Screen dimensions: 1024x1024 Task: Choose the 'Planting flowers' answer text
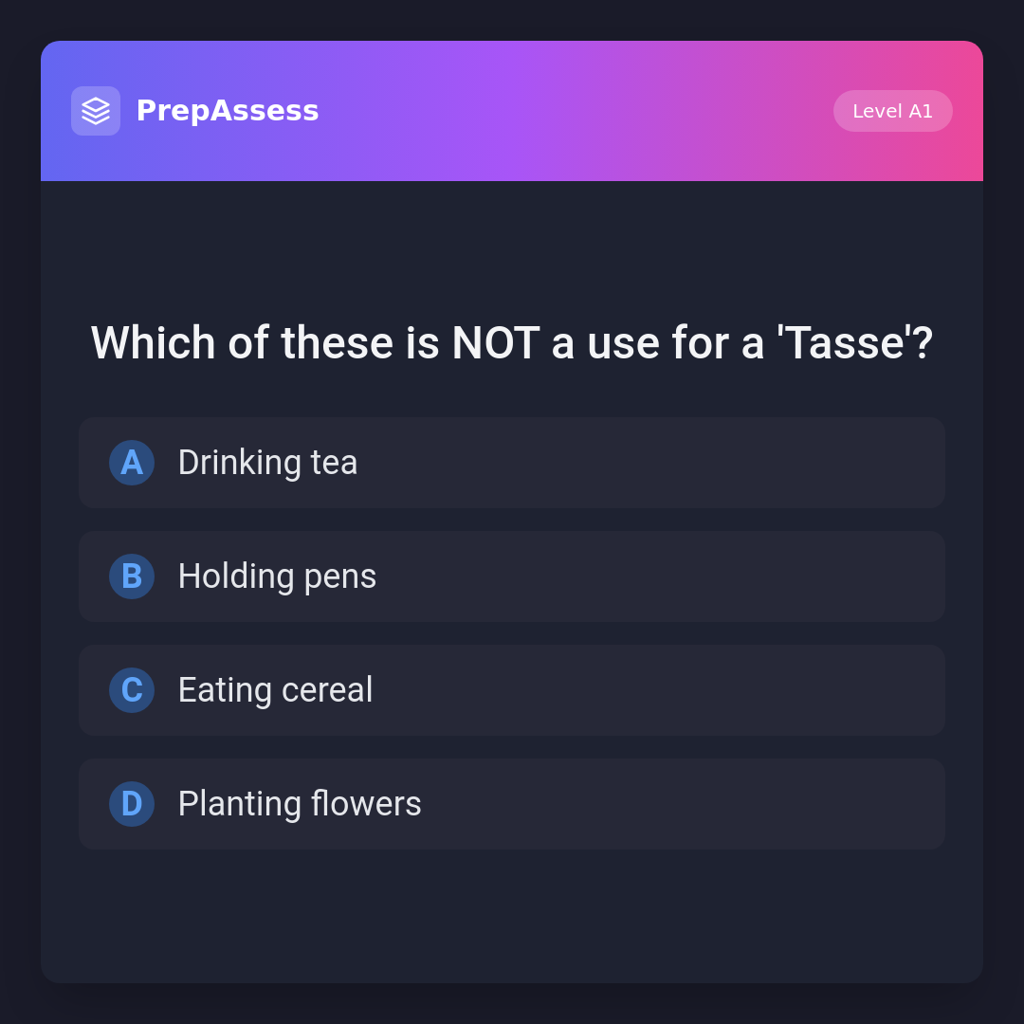pos(300,804)
